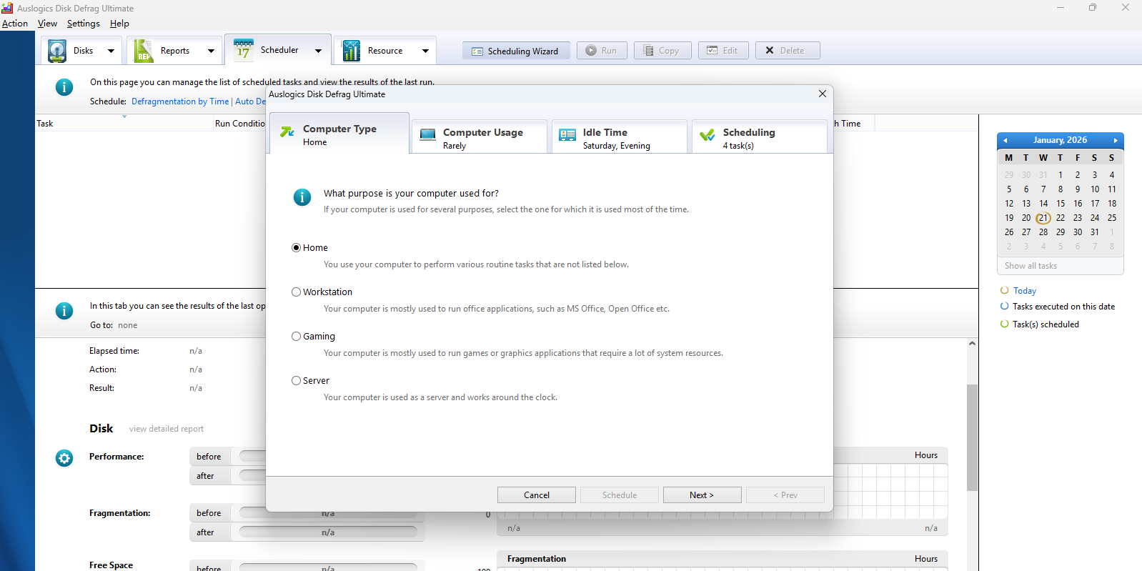The width and height of the screenshot is (1142, 571).
Task: Click the Schedule button in wizard
Action: pyautogui.click(x=620, y=495)
